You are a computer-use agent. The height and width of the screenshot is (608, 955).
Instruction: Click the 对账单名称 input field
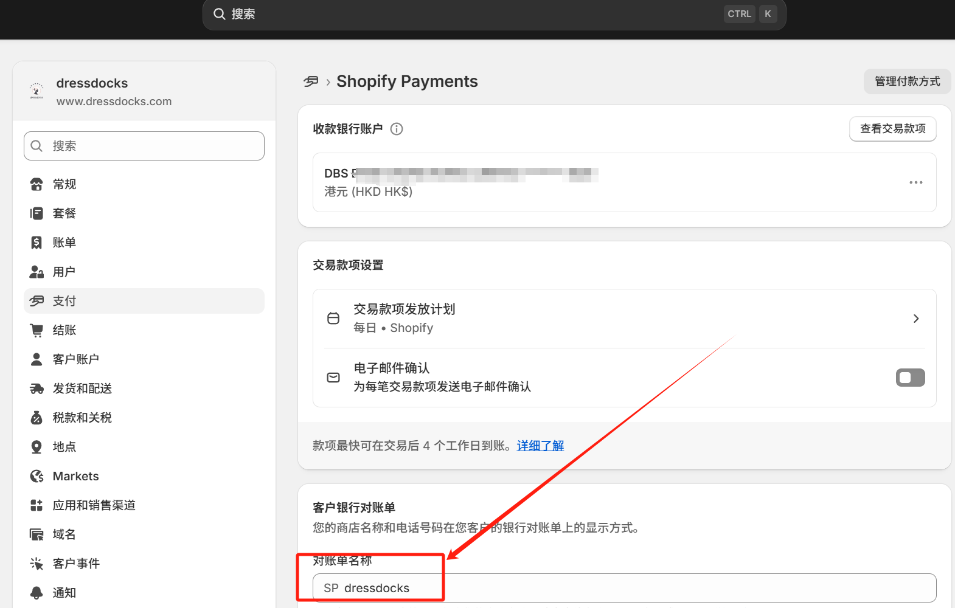(624, 588)
